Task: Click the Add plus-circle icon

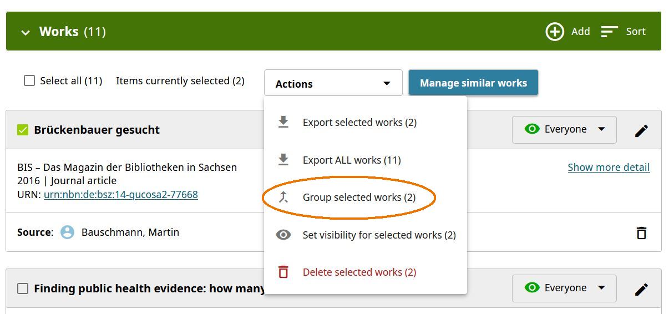Action: click(555, 32)
